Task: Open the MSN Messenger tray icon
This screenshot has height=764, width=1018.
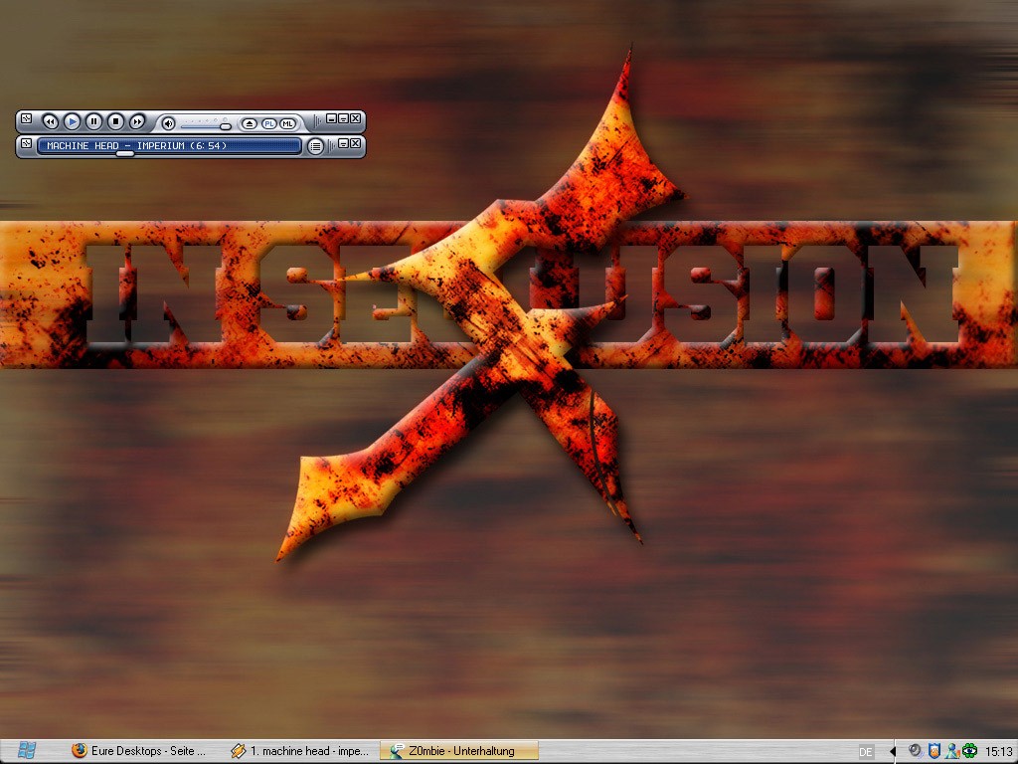Action: pos(952,751)
